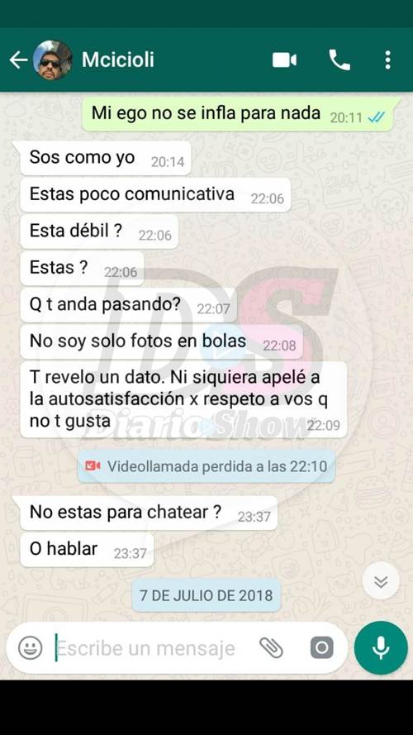Tap the 'Videollamada perdida a las 22:10' notice

coord(206,466)
